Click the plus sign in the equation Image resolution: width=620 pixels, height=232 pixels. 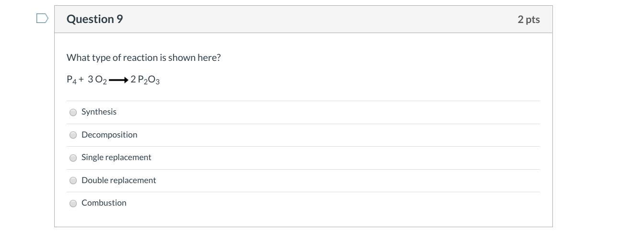pyautogui.click(x=82, y=80)
